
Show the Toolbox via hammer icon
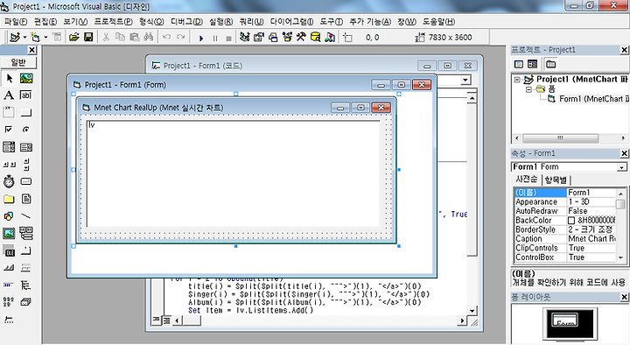(301, 38)
